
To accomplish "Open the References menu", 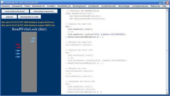I will (155, 6).
